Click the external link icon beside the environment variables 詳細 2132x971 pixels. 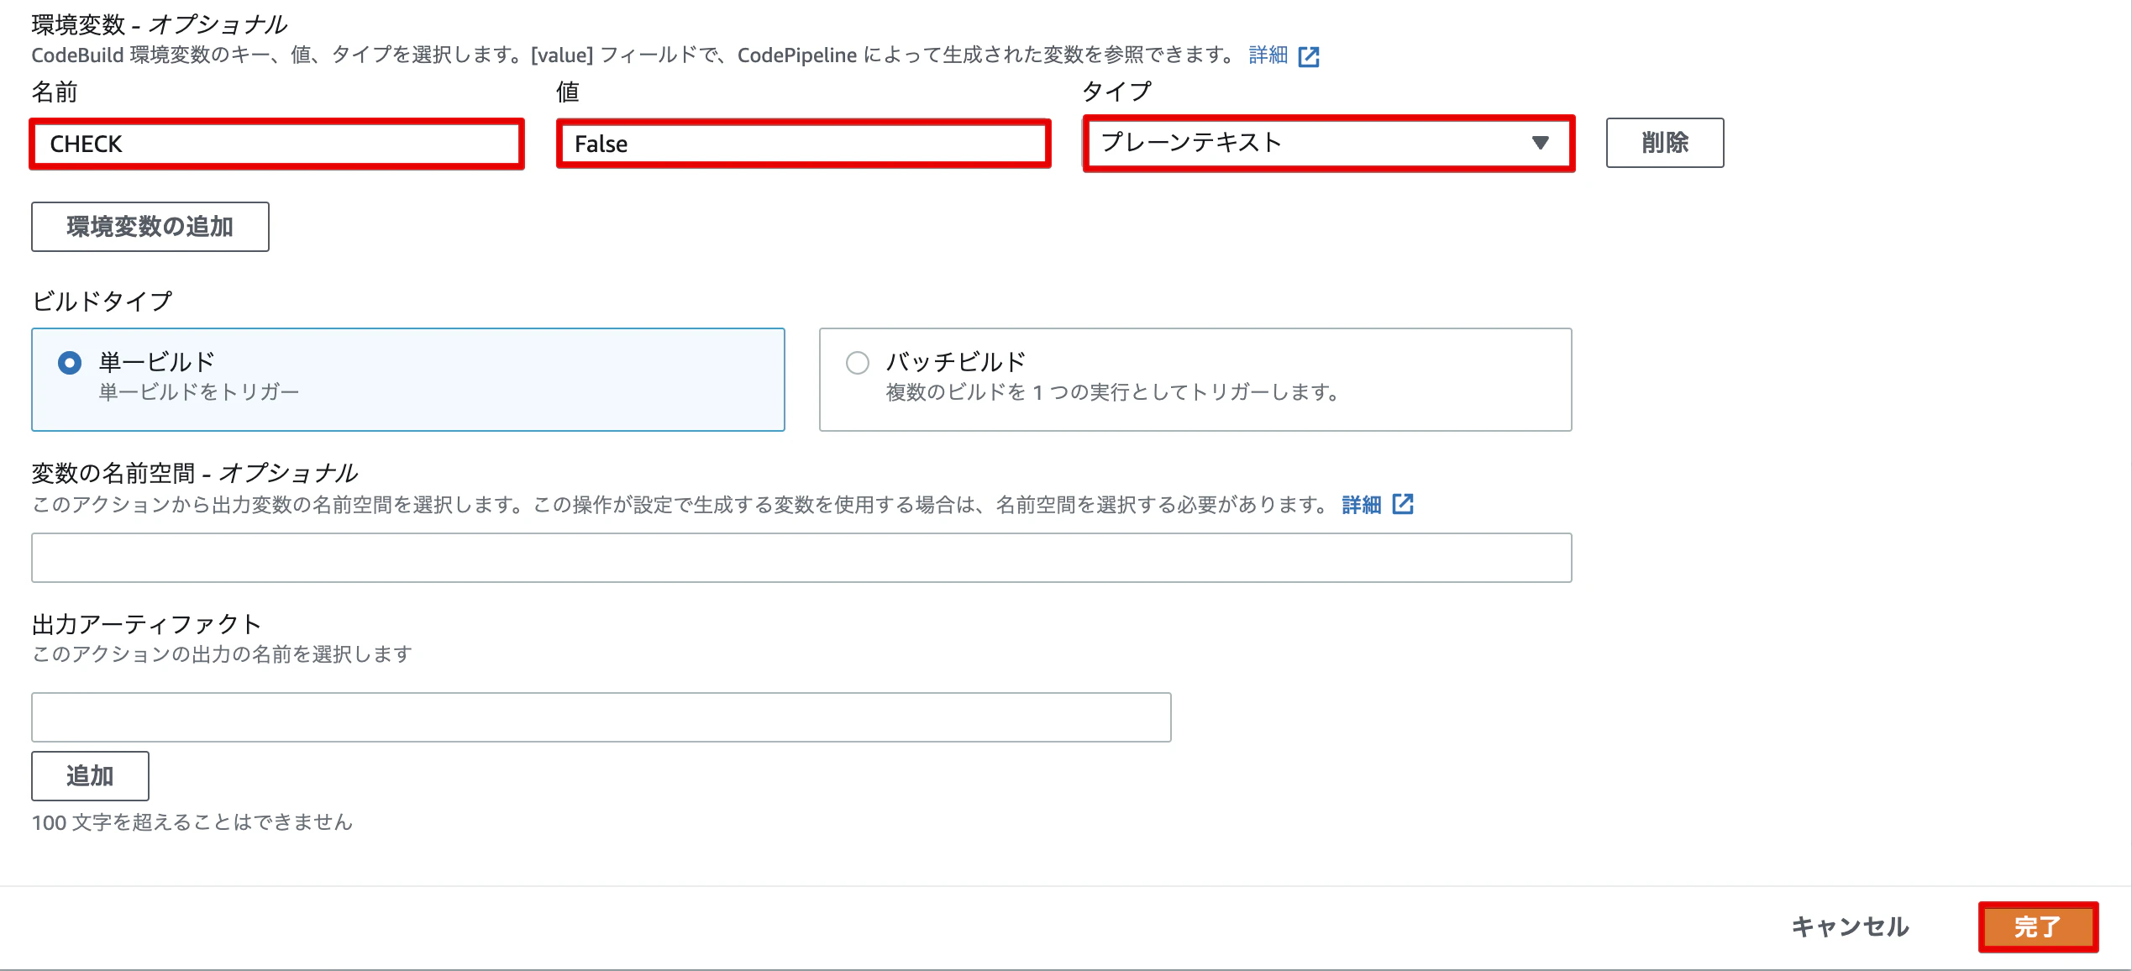pos(1309,56)
